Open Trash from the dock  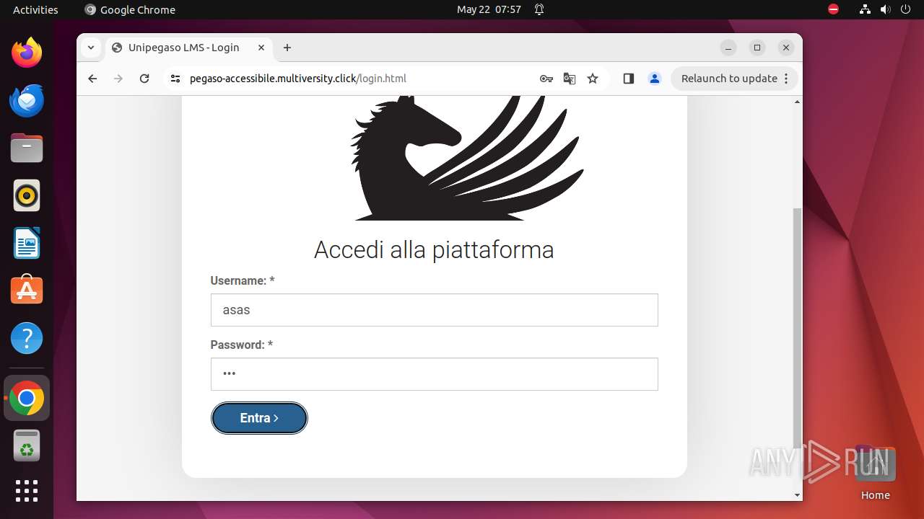27,445
